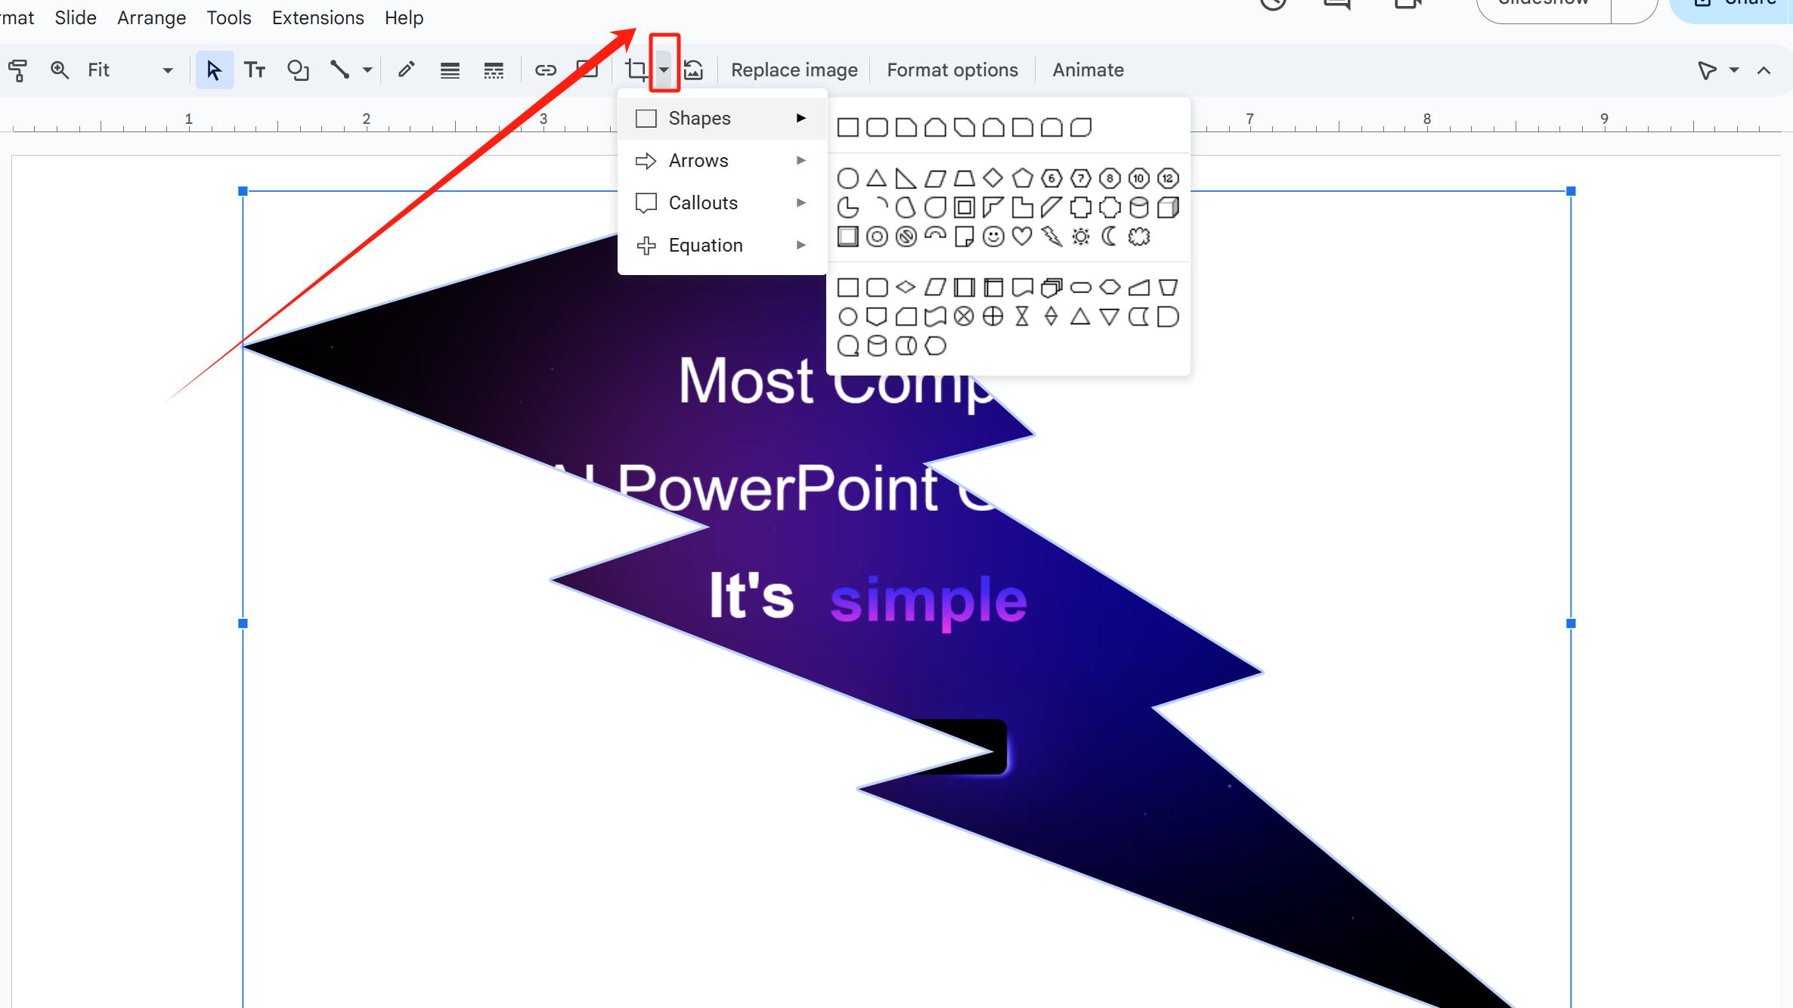The image size is (1793, 1008).
Task: Expand the Line tool options arrow
Action: coord(367,70)
